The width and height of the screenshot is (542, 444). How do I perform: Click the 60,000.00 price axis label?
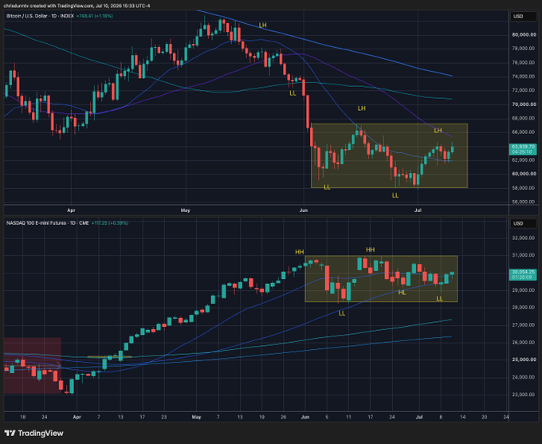point(524,174)
